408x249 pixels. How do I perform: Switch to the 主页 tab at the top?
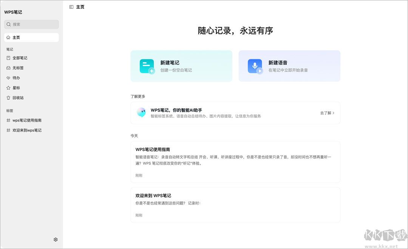[80, 6]
